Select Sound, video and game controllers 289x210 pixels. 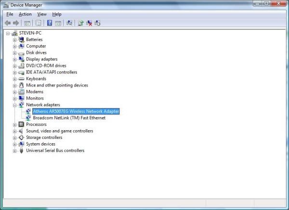[x=59, y=131]
